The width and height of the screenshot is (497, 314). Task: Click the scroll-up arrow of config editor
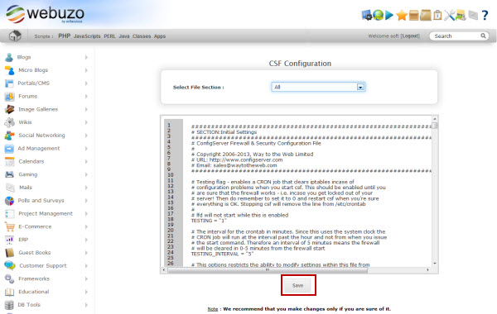tap(435, 119)
